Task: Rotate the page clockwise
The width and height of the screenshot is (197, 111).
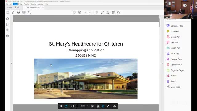Action: pos(118,12)
